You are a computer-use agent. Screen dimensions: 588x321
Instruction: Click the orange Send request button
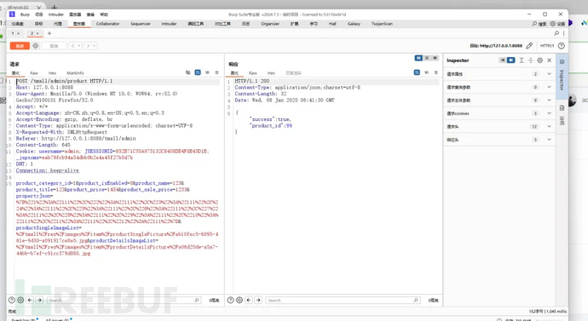coord(20,46)
